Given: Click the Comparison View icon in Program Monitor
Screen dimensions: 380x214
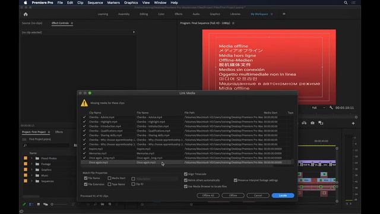Looking at the screenshot, I should pyautogui.click(x=321, y=123).
